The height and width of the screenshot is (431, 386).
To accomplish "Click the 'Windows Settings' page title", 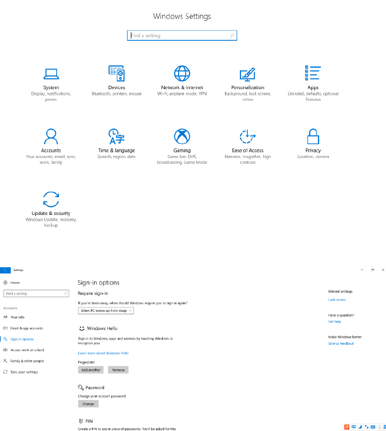I will click(182, 16).
